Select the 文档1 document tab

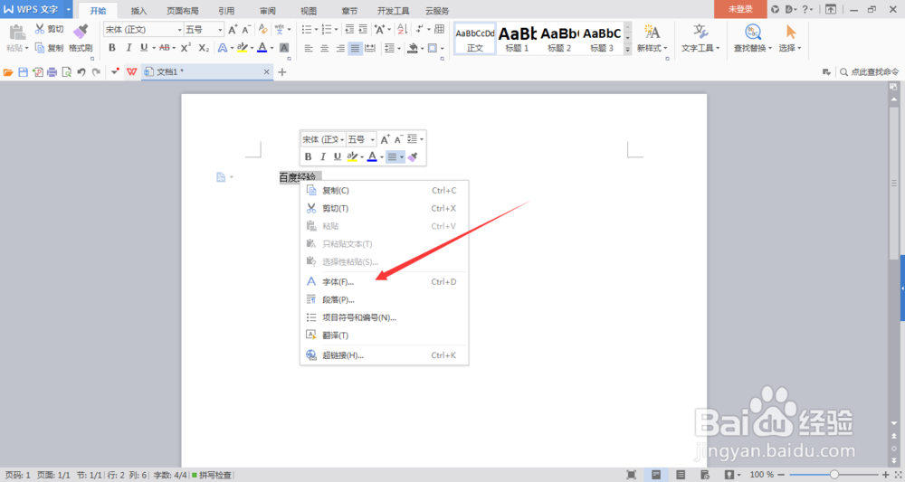(206, 72)
